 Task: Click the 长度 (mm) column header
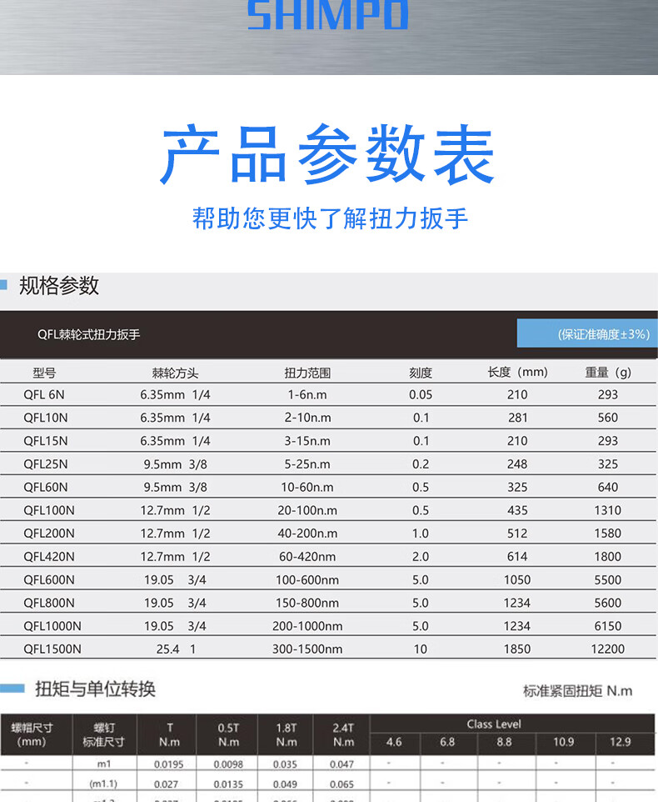[517, 373]
